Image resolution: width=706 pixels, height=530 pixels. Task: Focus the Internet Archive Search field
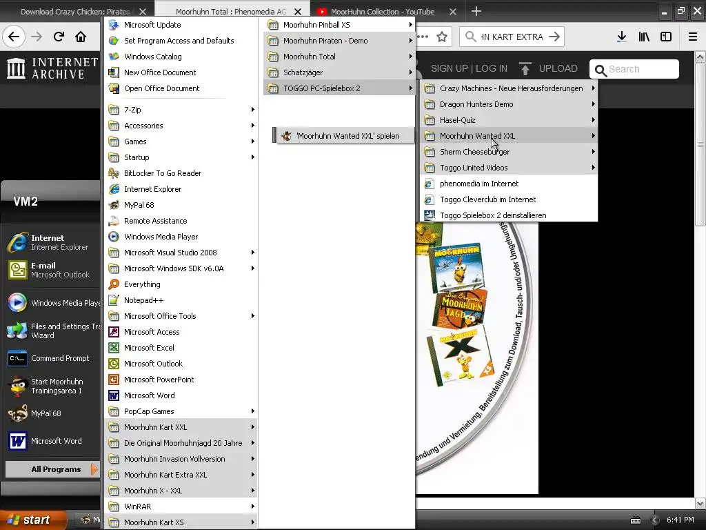[634, 69]
